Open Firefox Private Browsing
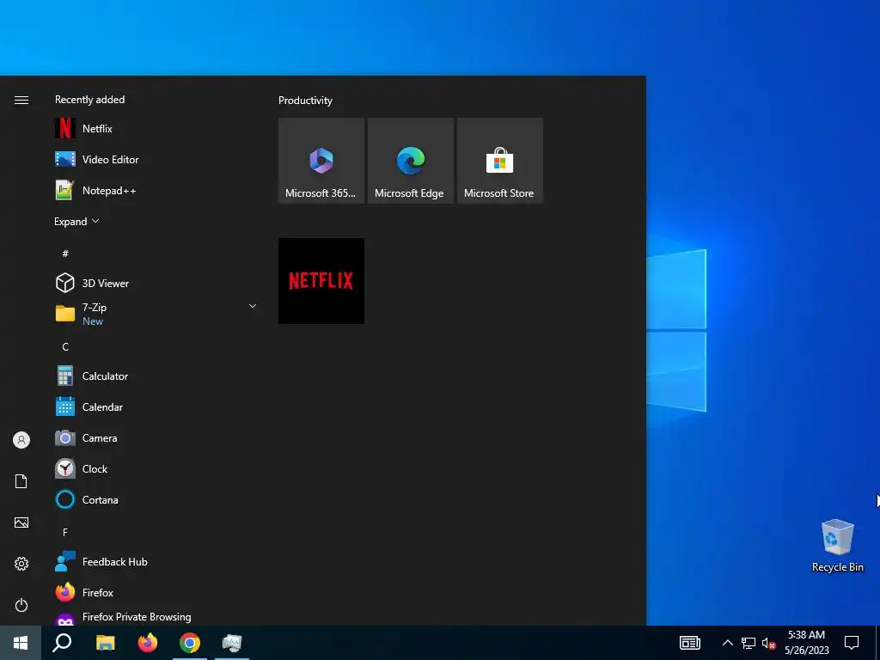The width and height of the screenshot is (880, 660). tap(156, 617)
